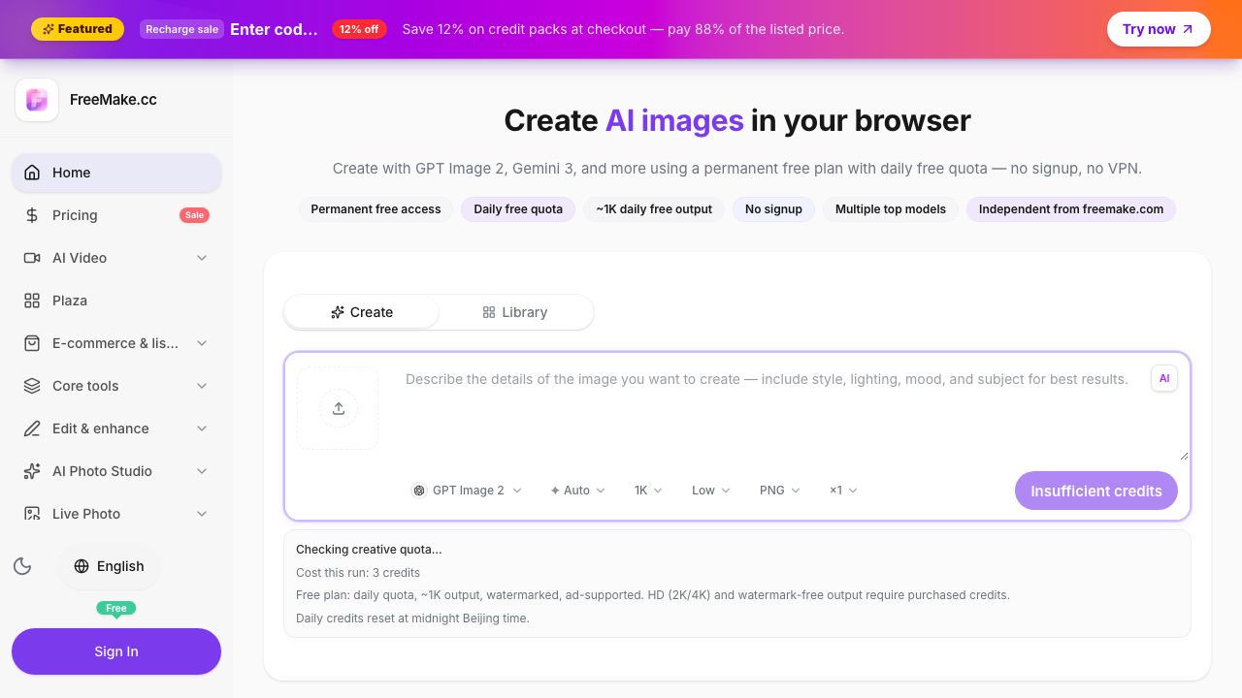
Task: Expand the AI Photo Studio submenu
Action: click(x=202, y=471)
